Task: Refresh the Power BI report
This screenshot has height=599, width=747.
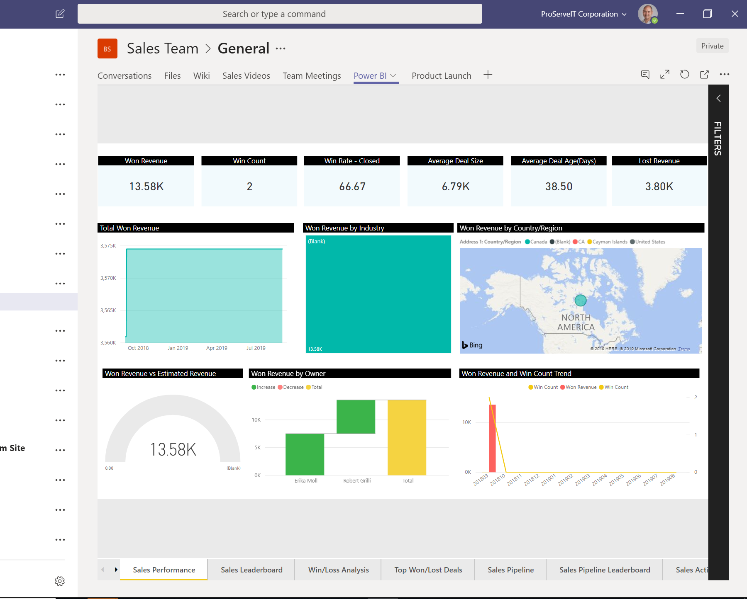Action: 684,75
